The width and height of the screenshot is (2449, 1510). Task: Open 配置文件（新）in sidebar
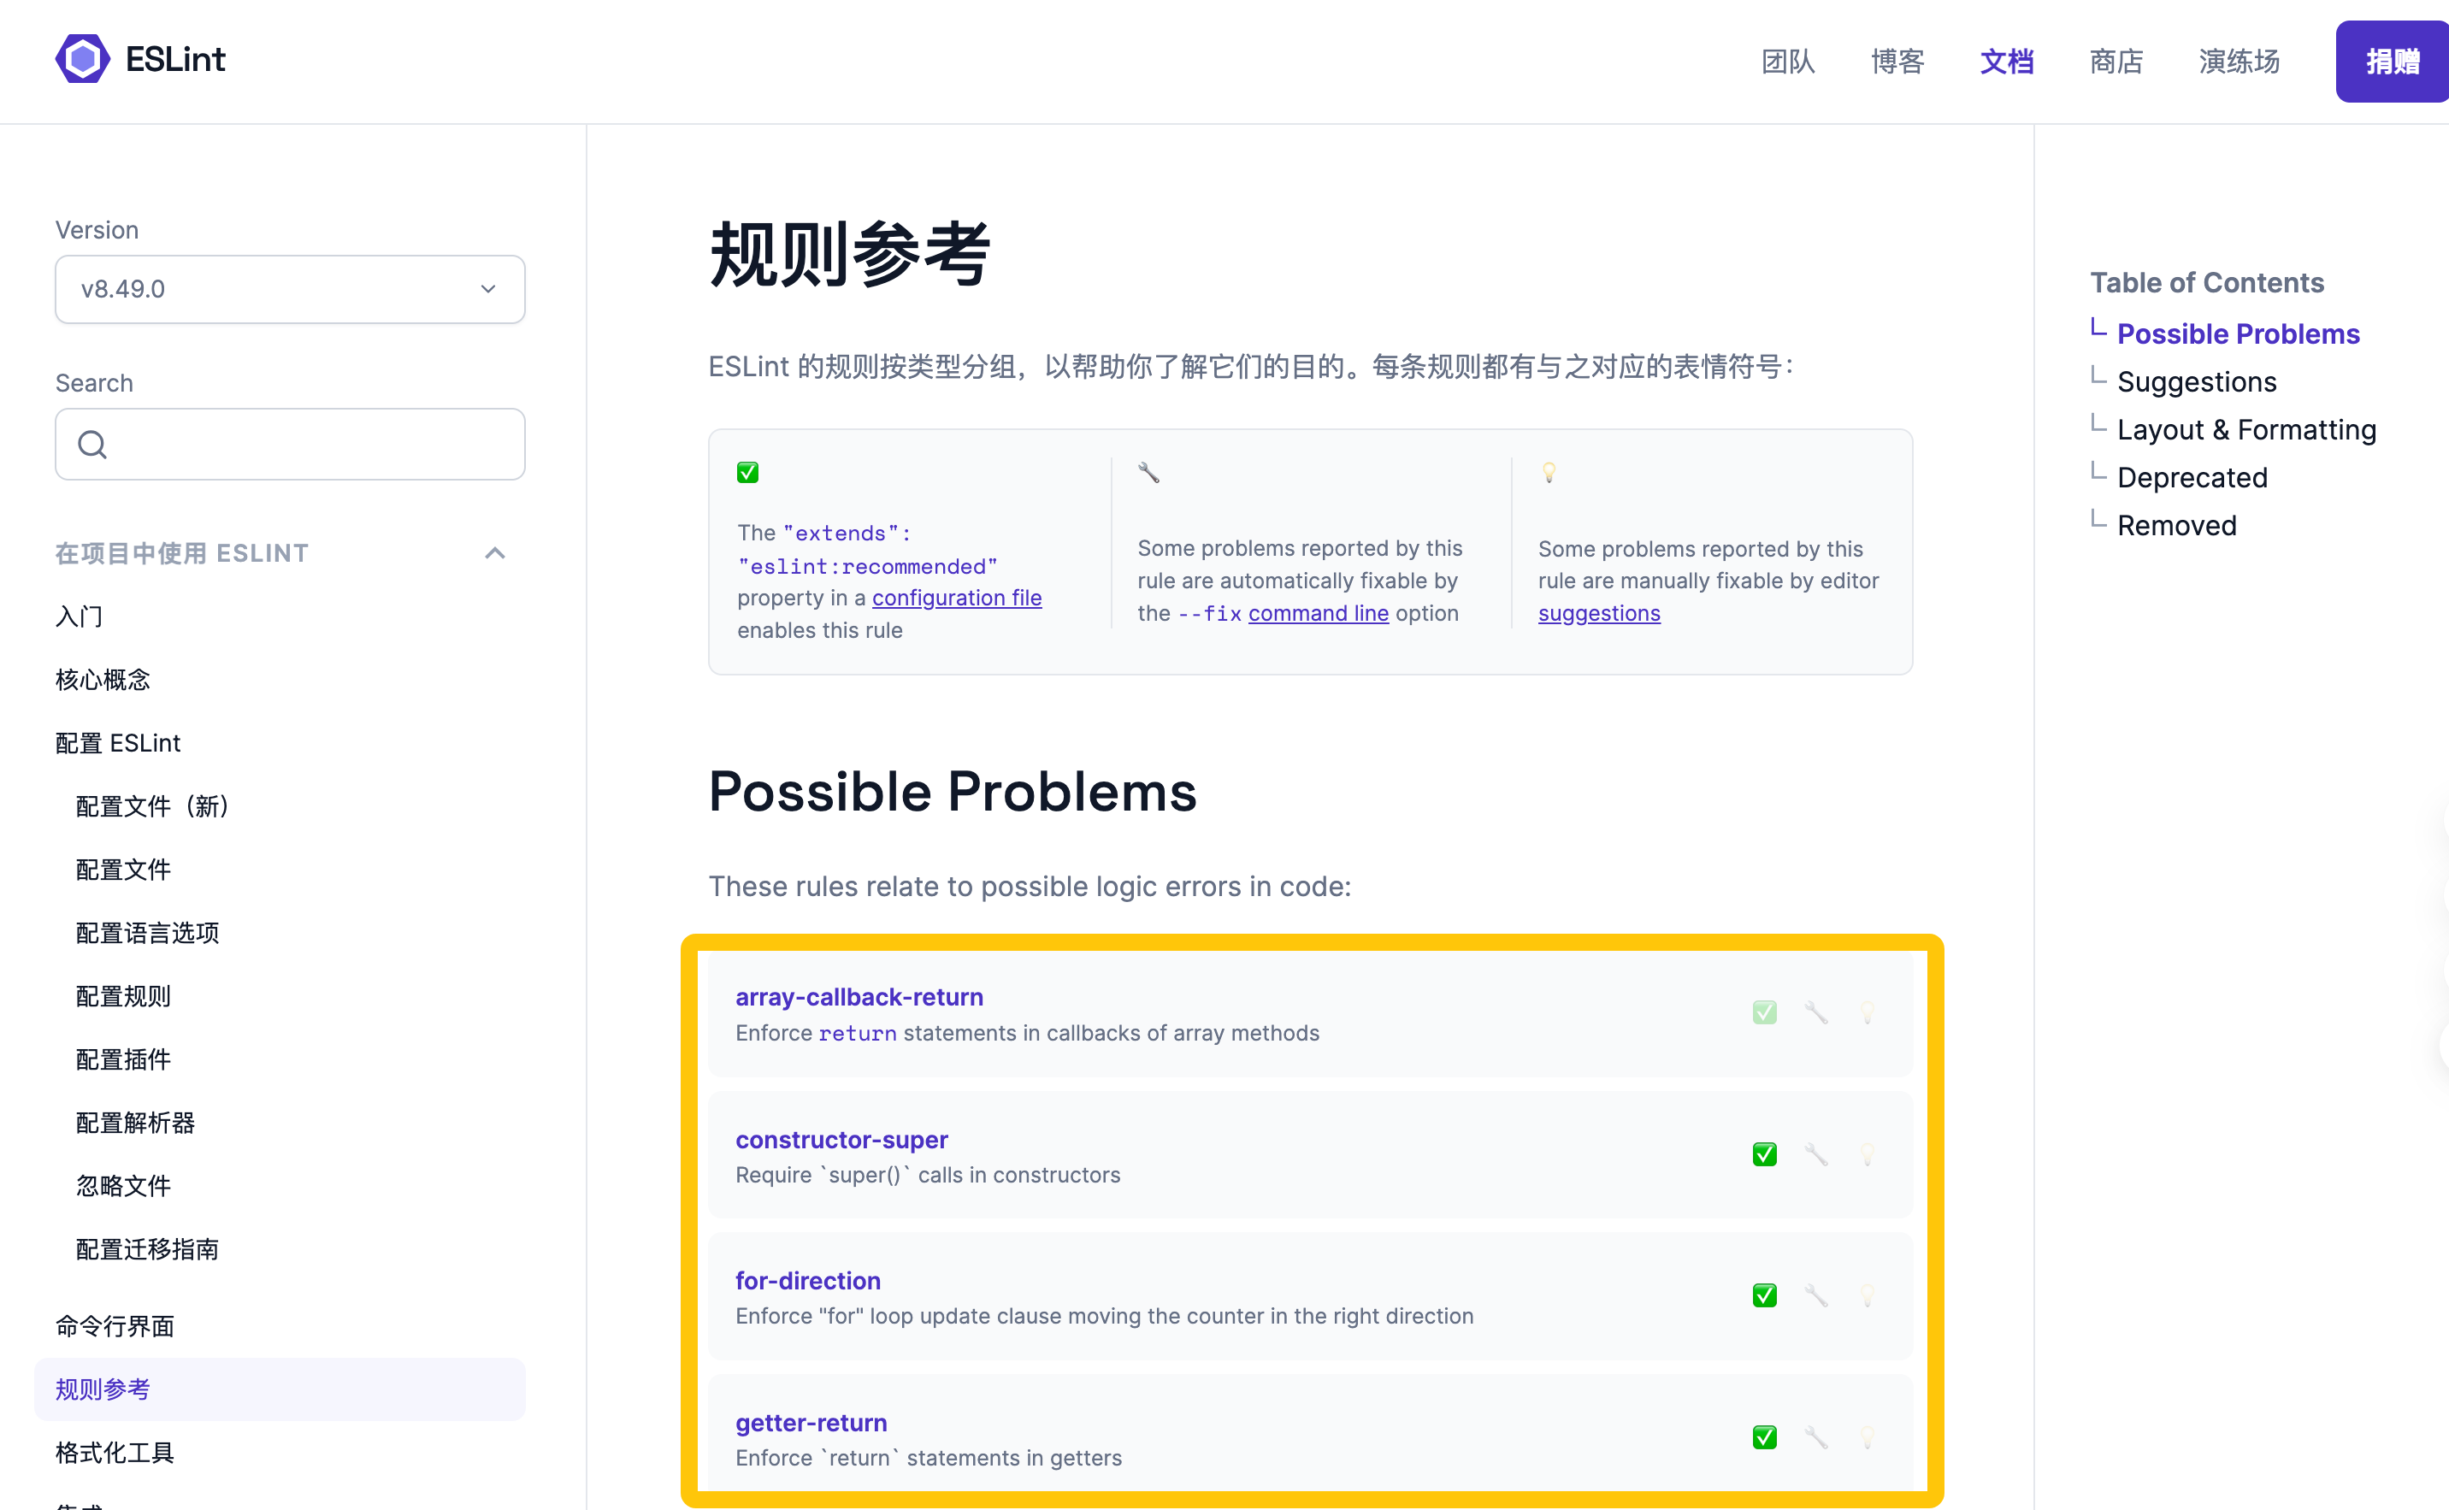[x=153, y=806]
